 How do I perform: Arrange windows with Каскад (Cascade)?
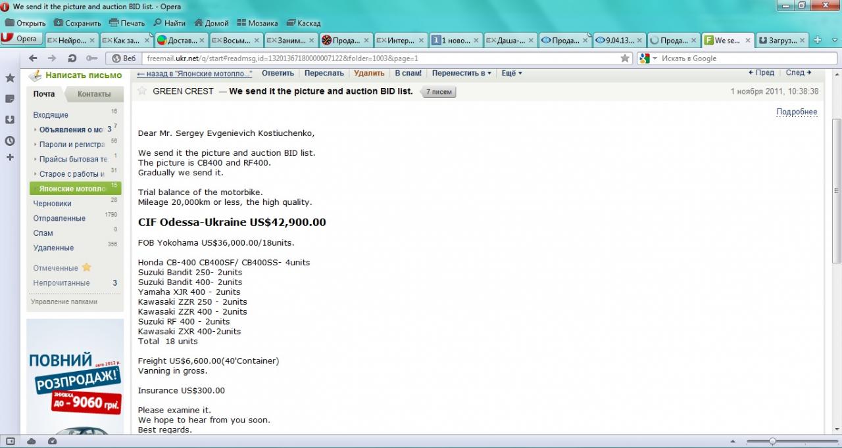coord(303,23)
